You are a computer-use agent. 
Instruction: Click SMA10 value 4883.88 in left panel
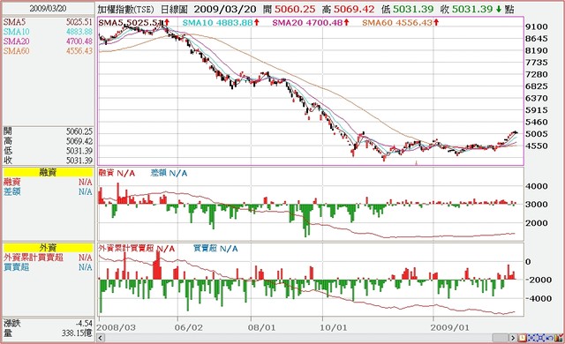coord(79,32)
